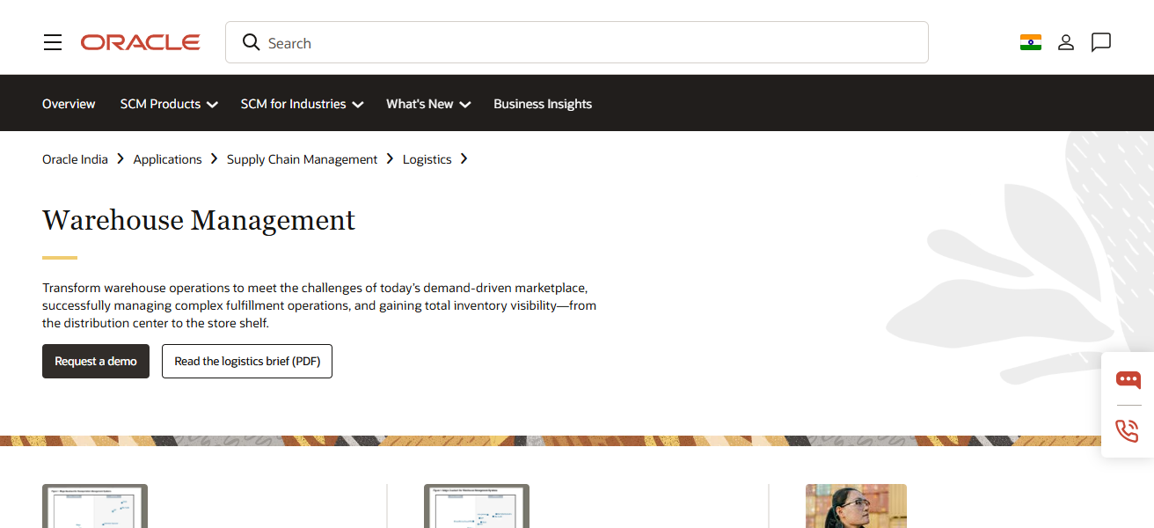Go to Oracle India breadcrumb
1154x528 pixels.
[75, 159]
